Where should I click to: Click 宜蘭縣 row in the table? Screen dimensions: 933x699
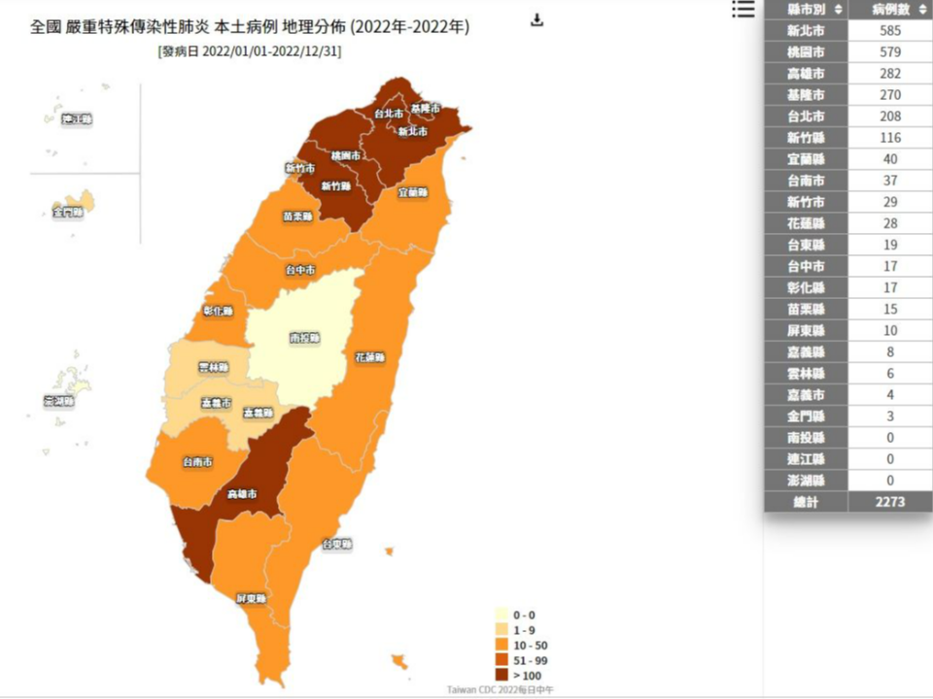[847, 158]
